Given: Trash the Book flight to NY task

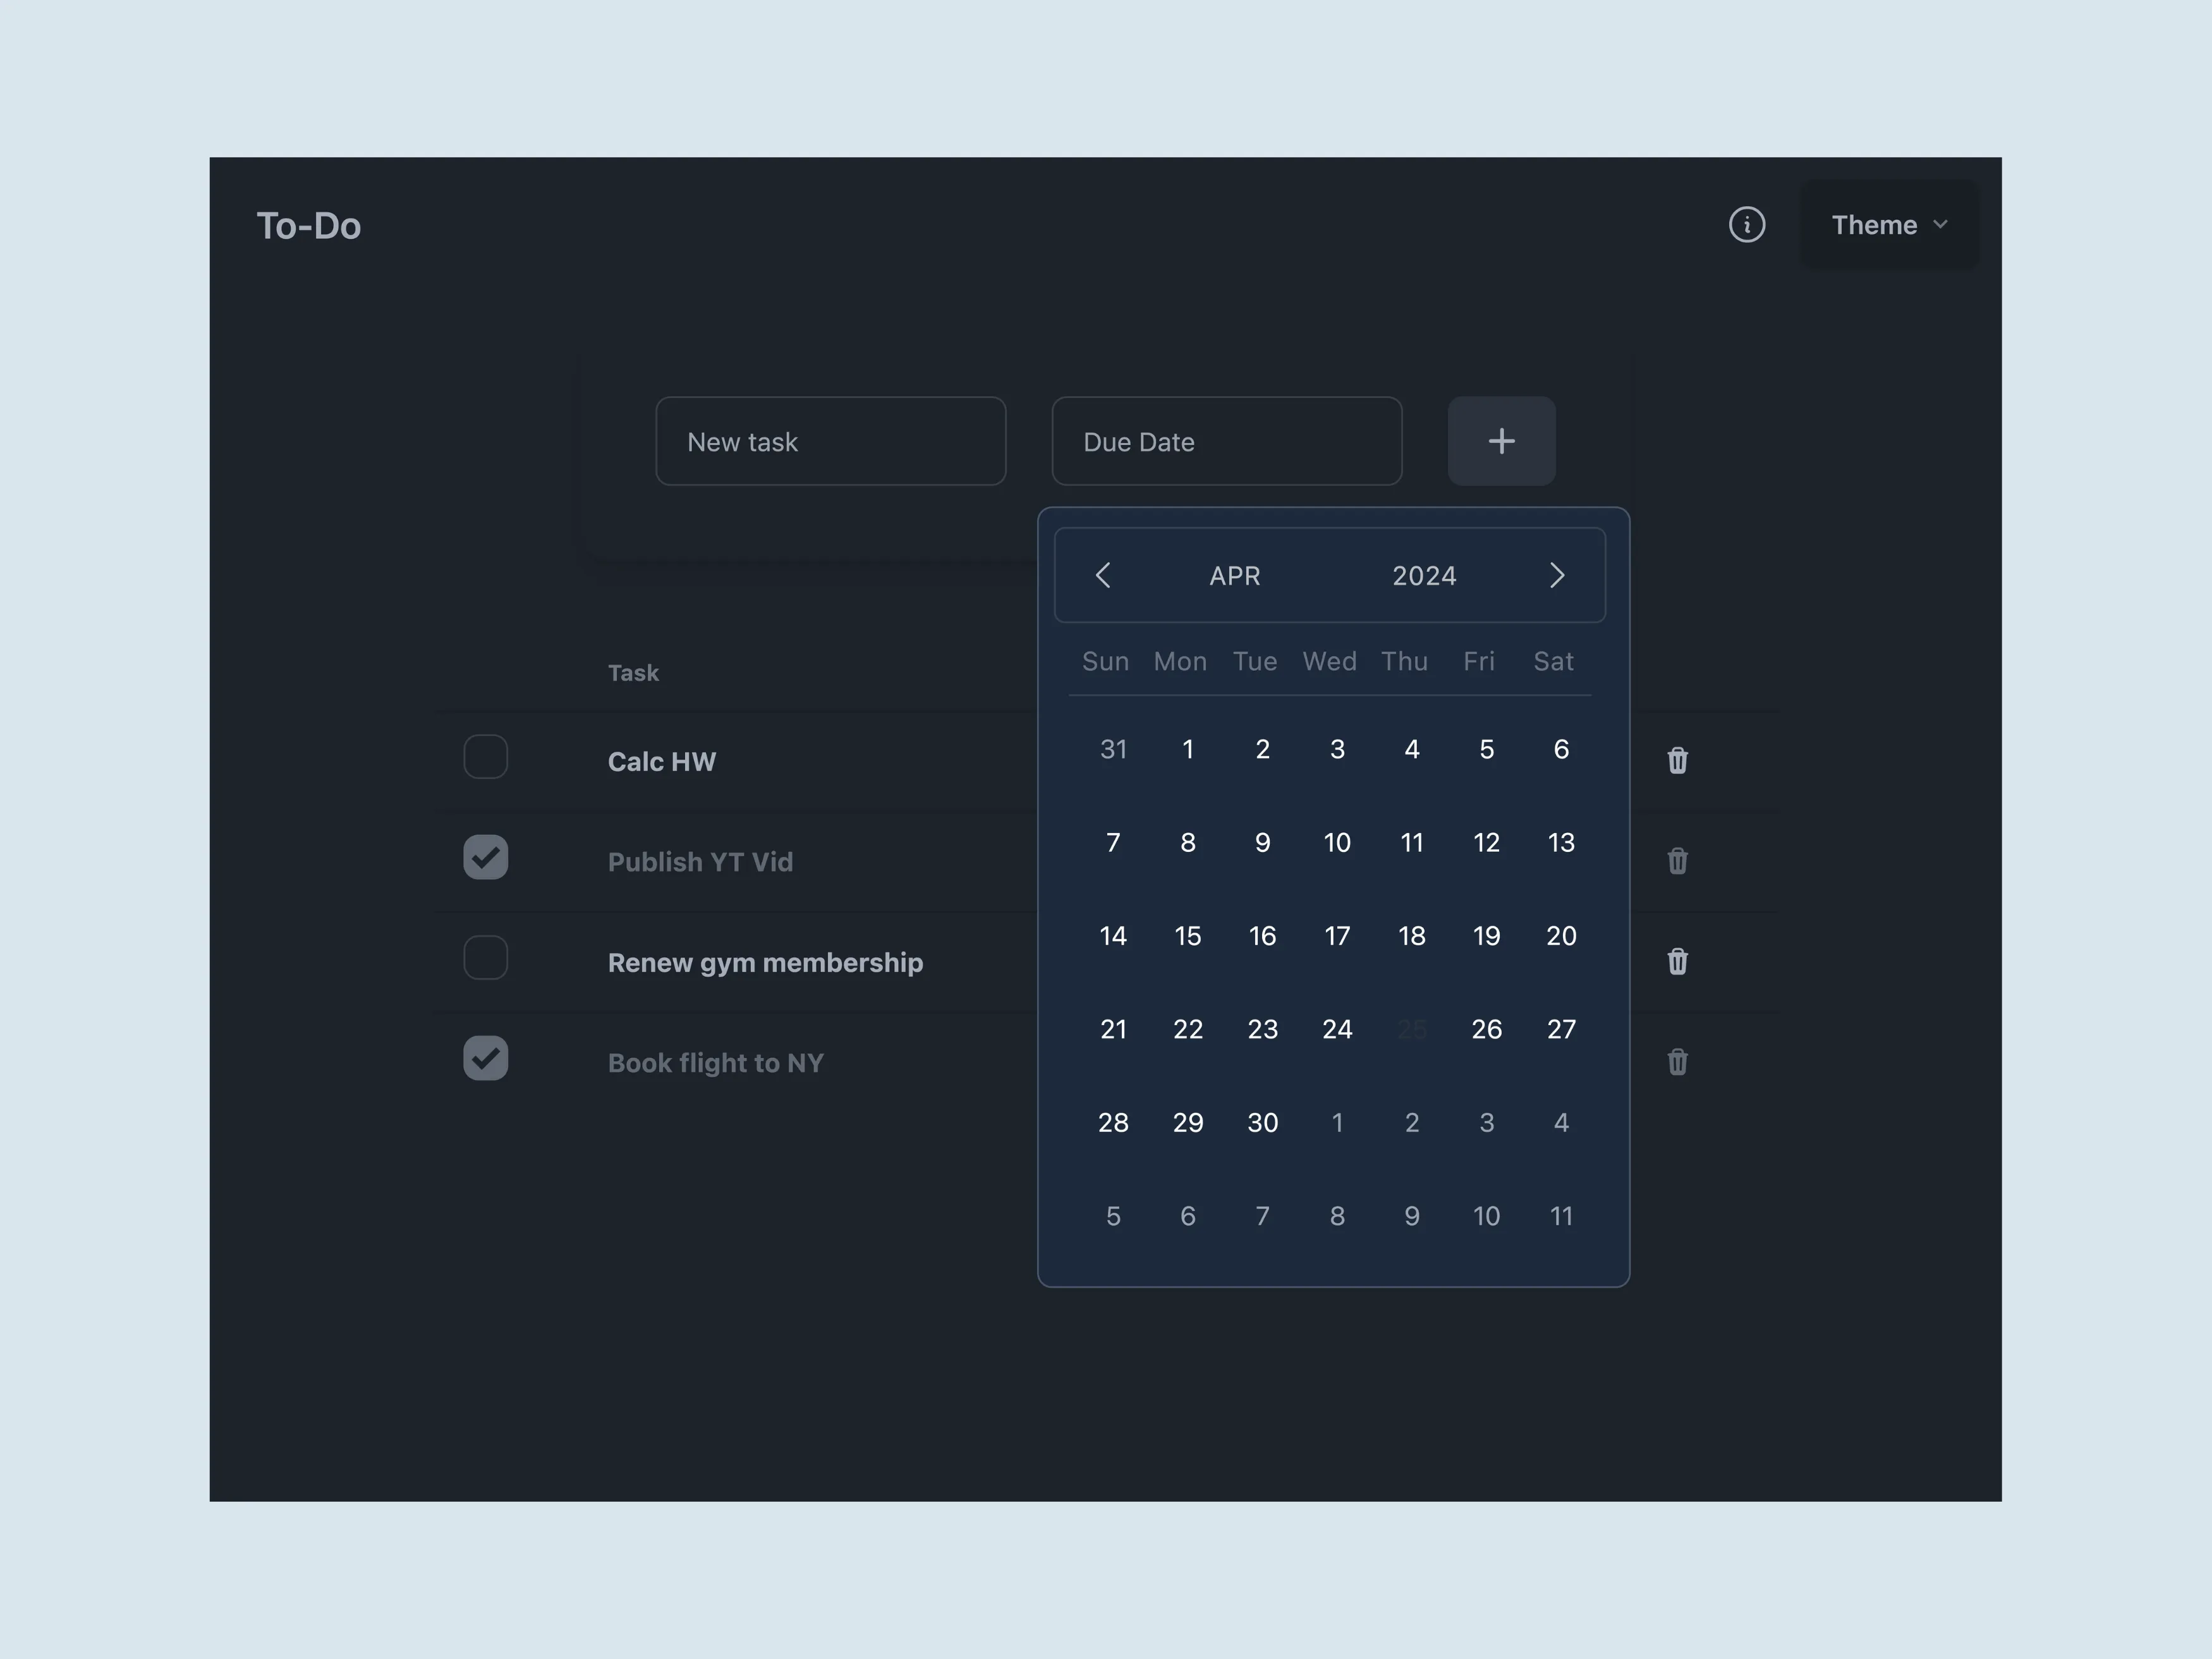Looking at the screenshot, I should [1677, 1062].
